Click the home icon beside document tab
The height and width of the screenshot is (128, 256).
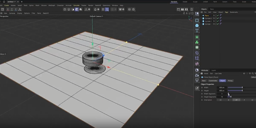click(4, 2)
